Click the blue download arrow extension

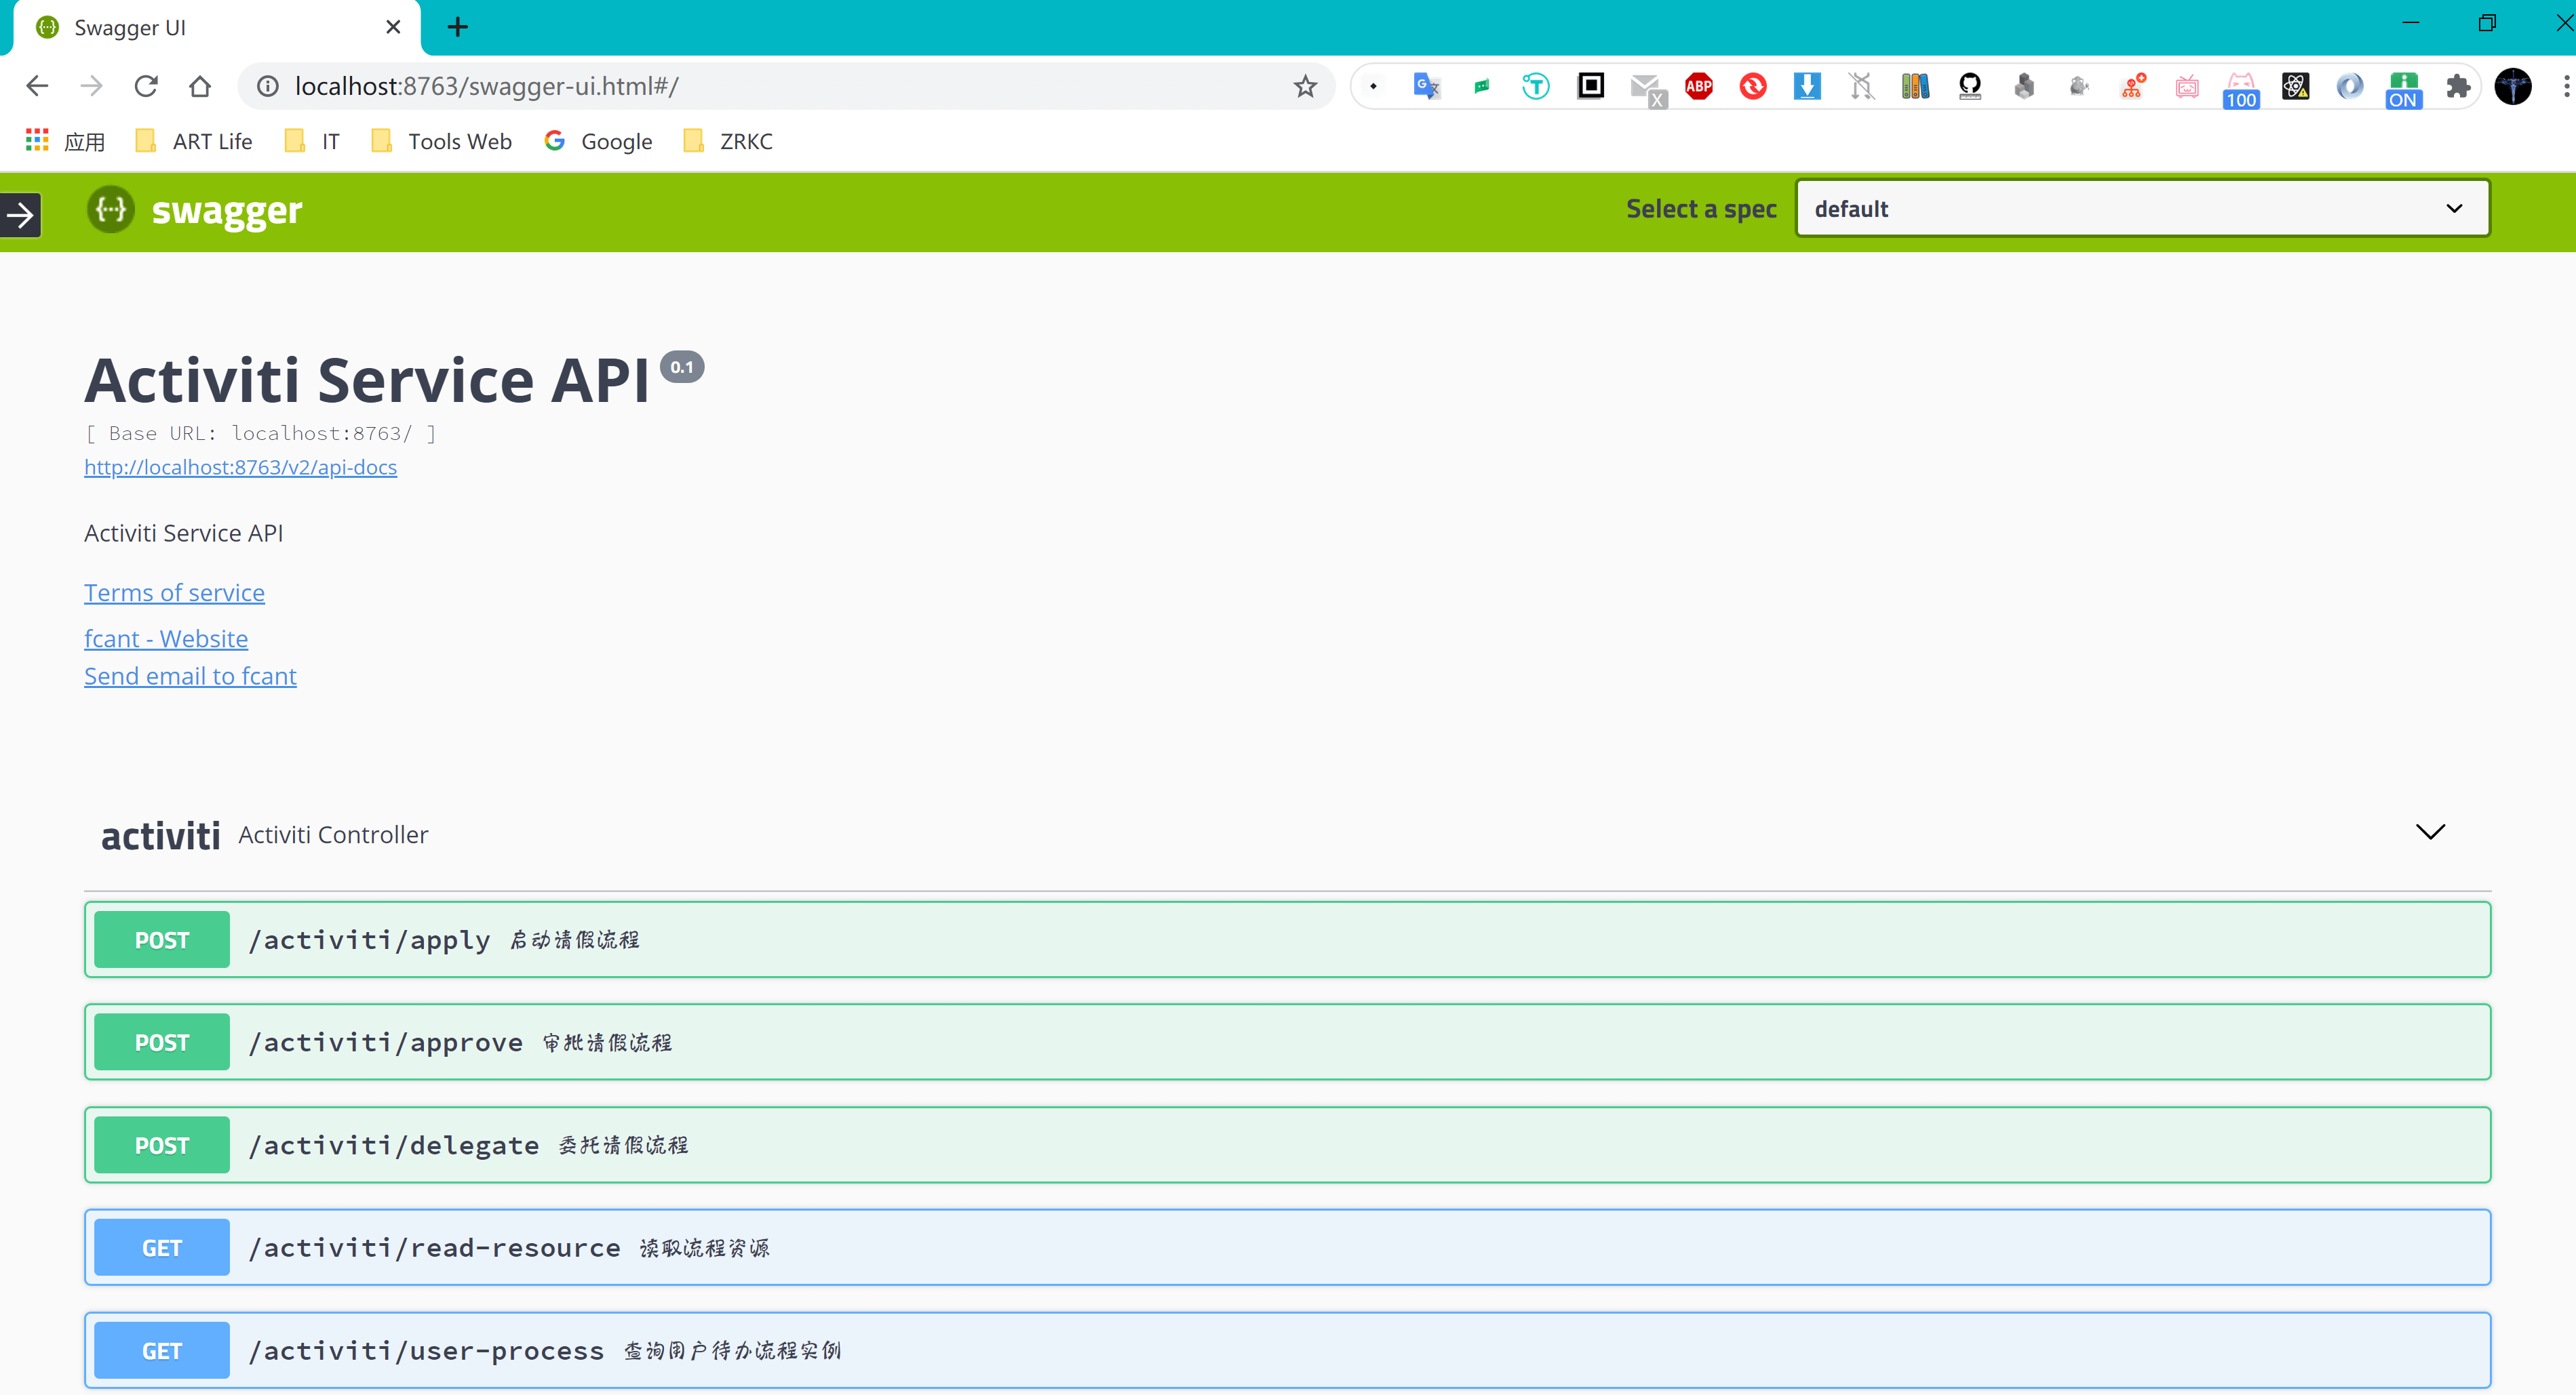[1807, 87]
